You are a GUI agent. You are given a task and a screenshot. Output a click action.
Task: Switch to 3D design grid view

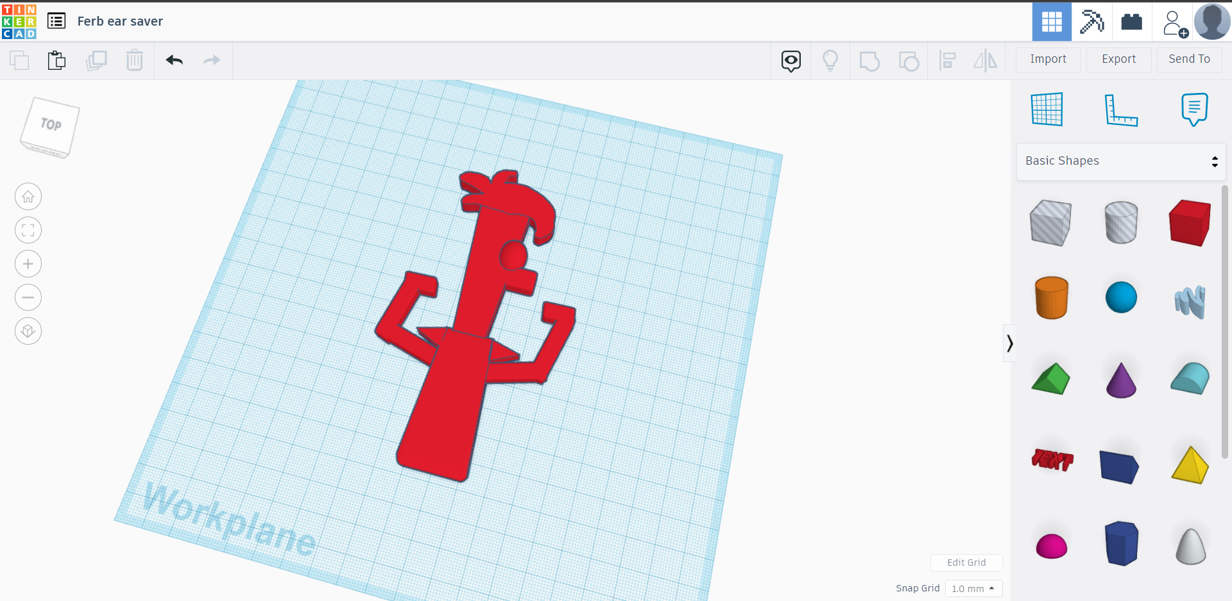(x=1052, y=21)
